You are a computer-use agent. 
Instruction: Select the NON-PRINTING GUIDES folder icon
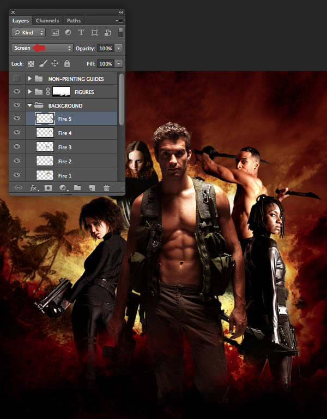39,79
